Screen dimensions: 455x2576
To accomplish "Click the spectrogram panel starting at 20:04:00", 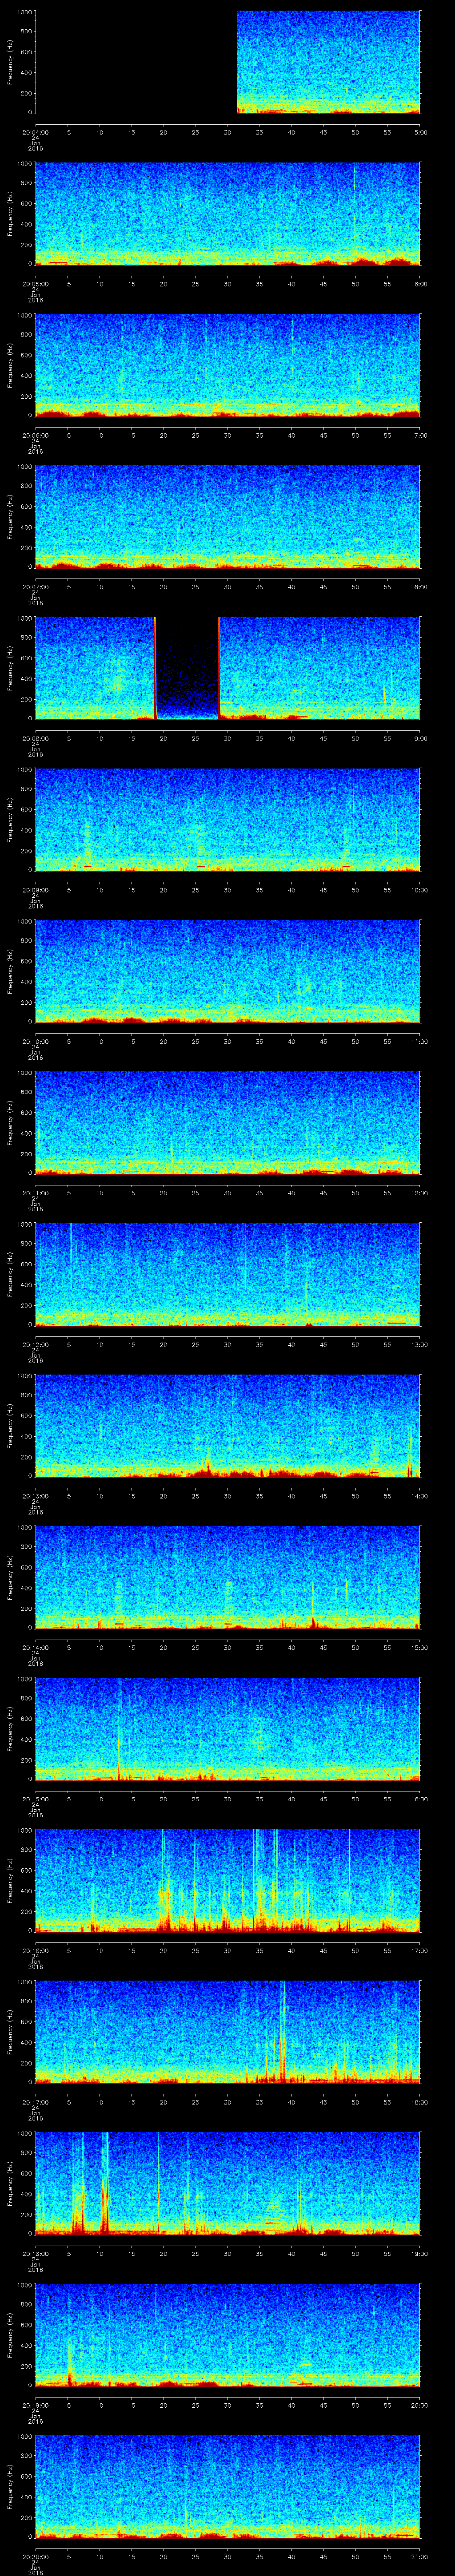I will click(x=228, y=63).
